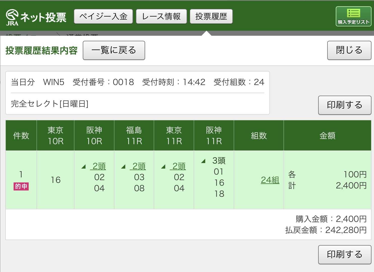Expand triangle beside 福島11R 2頭
Viewport: 374px width, 272px height.
(123, 167)
